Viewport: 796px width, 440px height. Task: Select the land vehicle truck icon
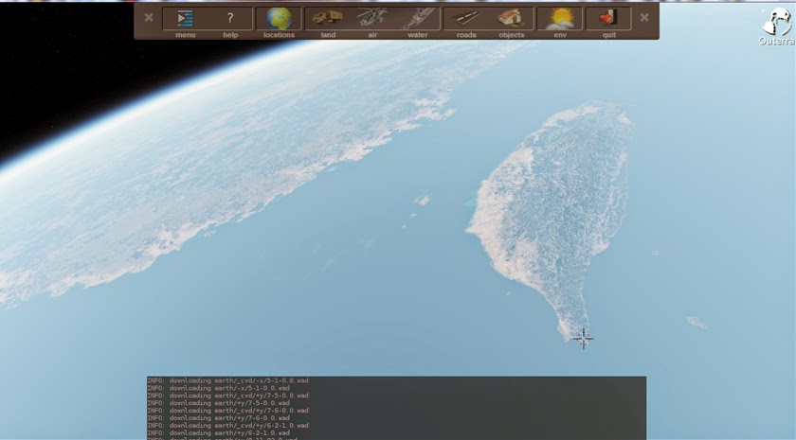pyautogui.click(x=328, y=18)
